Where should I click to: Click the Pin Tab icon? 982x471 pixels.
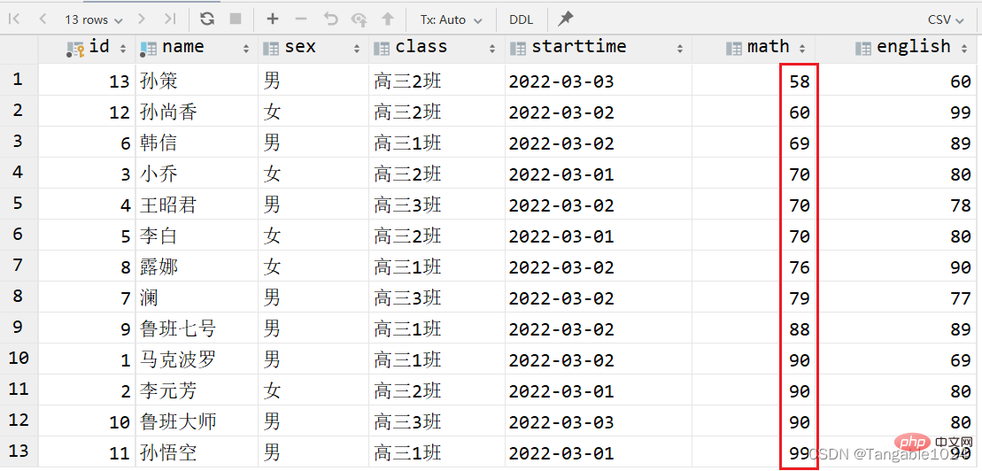566,19
